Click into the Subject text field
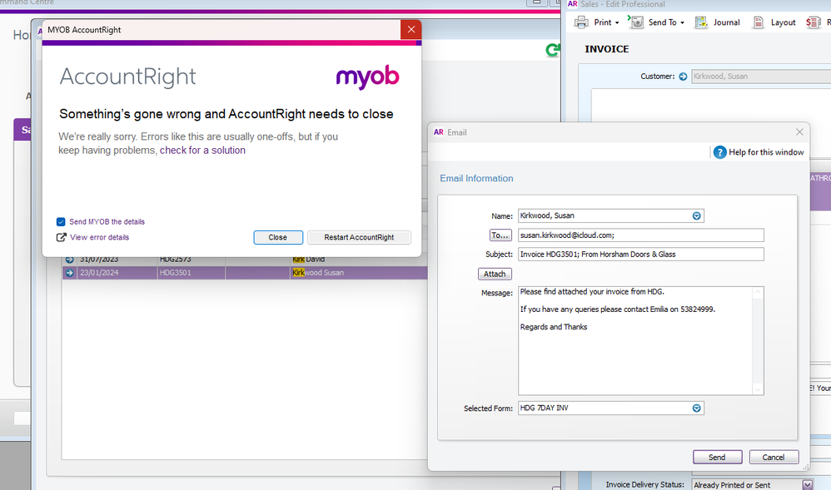This screenshot has width=831, height=490. (x=639, y=255)
